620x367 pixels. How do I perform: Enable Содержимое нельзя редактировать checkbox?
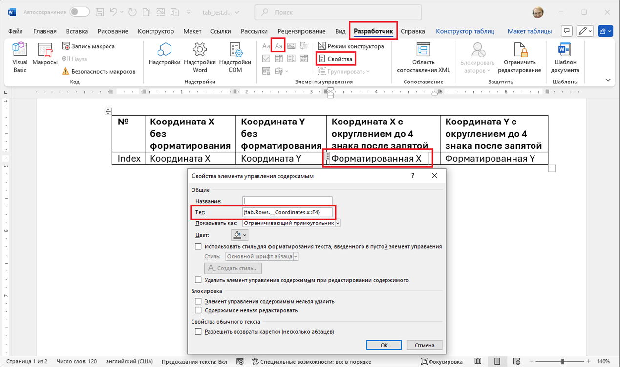coord(198,310)
